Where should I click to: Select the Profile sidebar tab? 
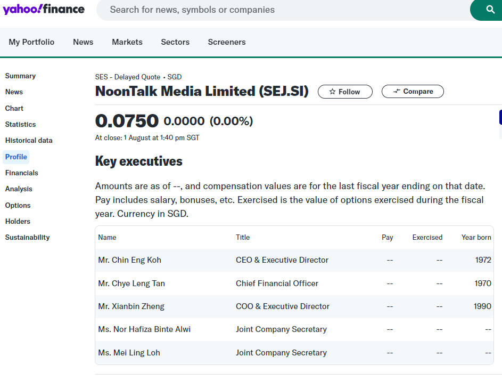click(16, 157)
